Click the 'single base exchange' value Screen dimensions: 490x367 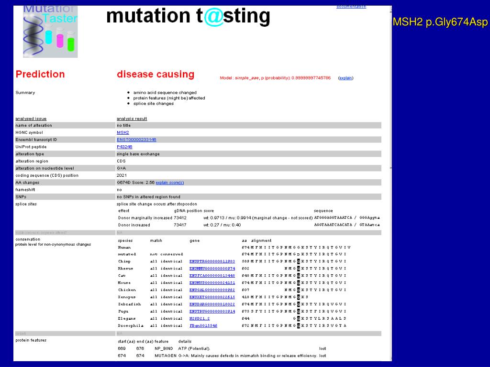(x=138, y=154)
